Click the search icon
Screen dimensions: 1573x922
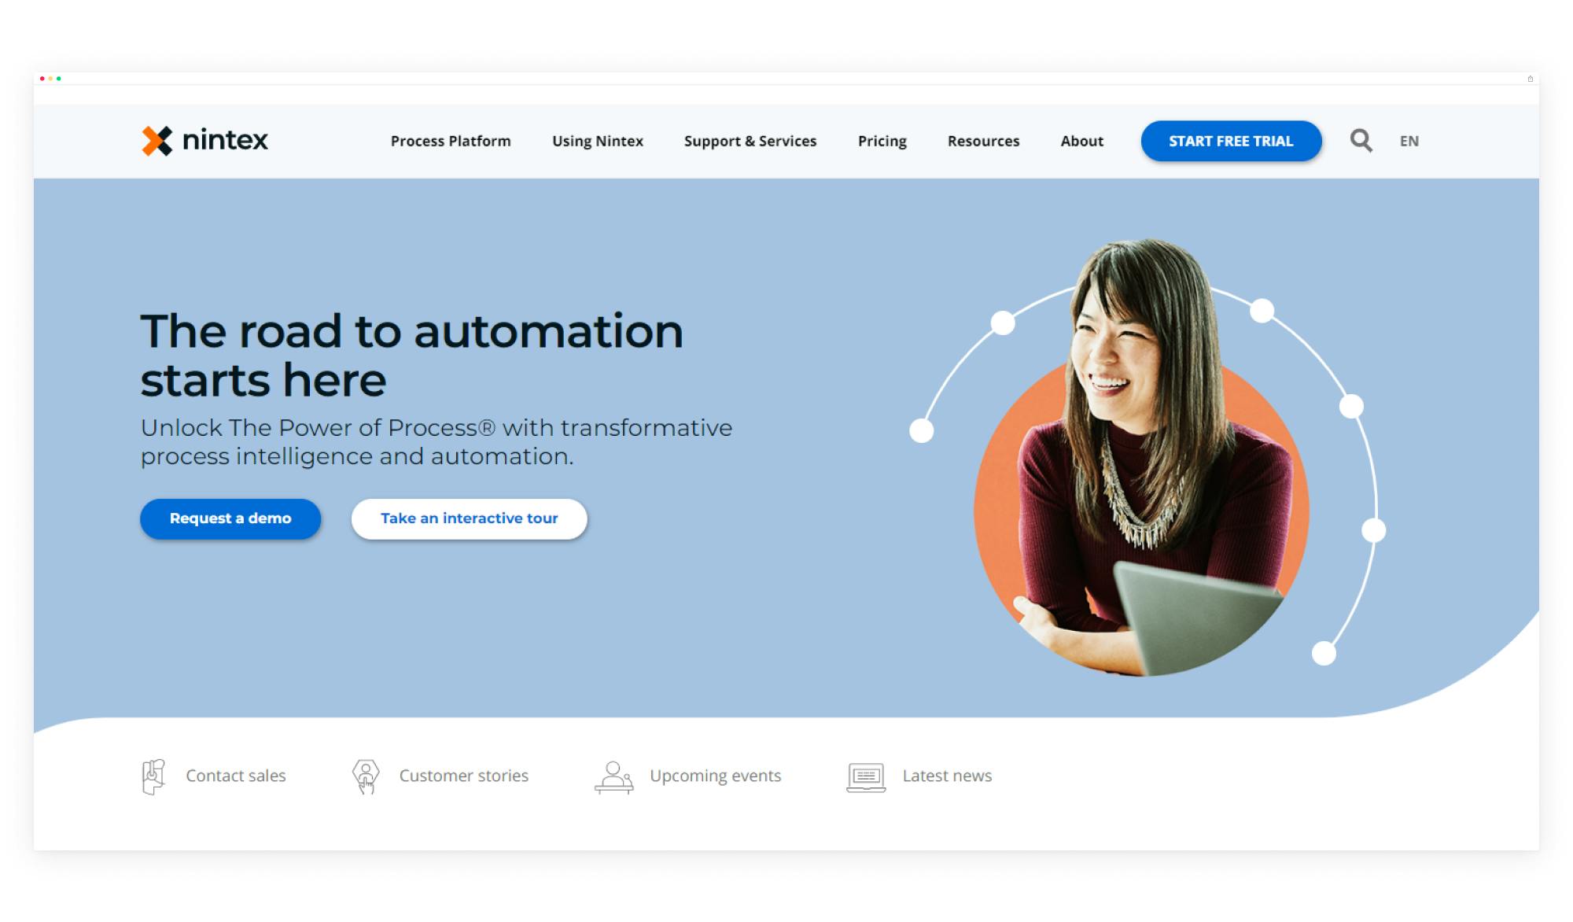pyautogui.click(x=1361, y=141)
